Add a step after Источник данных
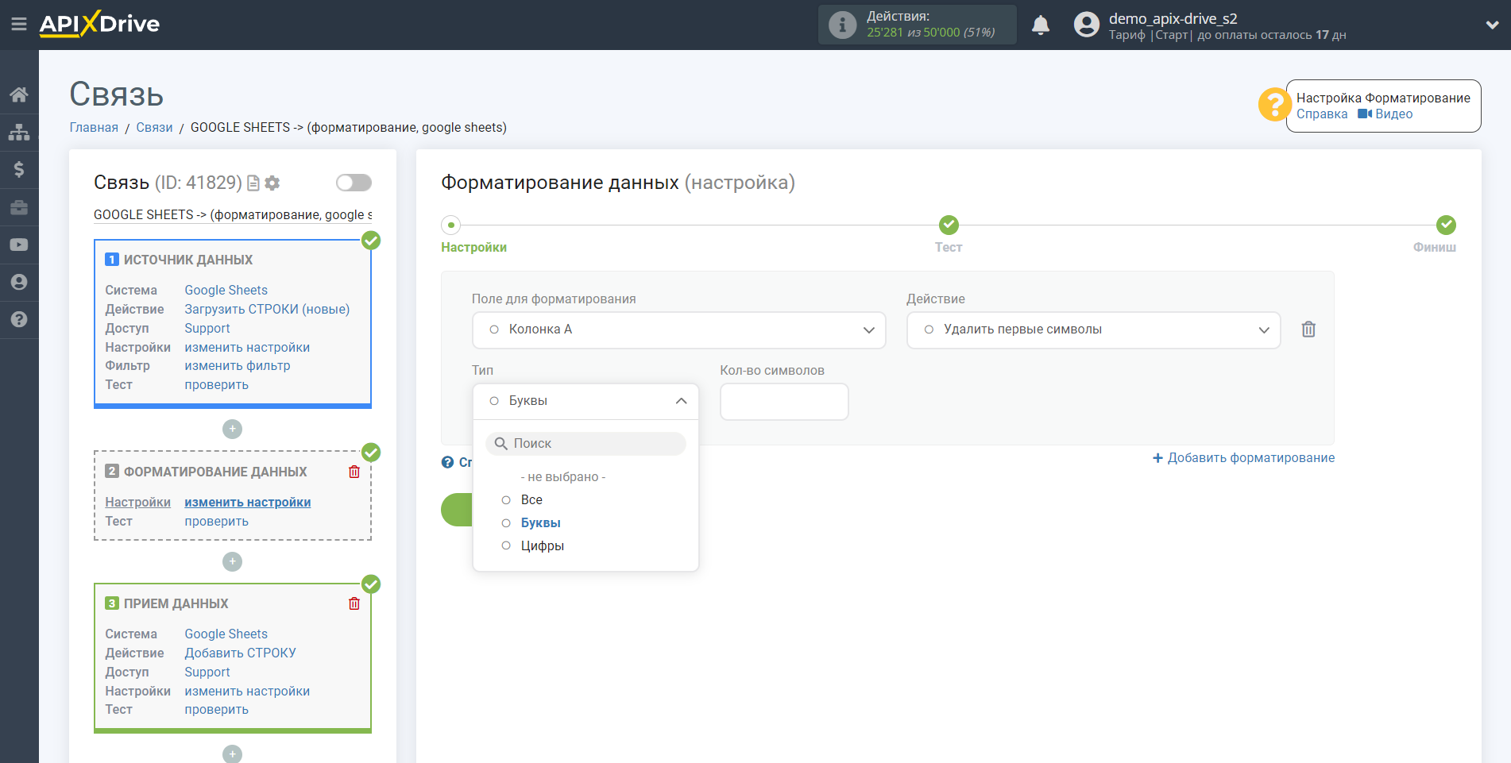 pyautogui.click(x=232, y=429)
